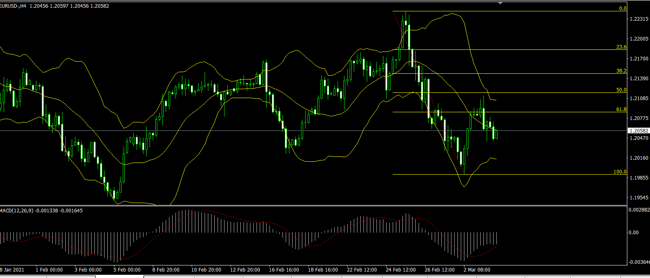
Task: Click the 26 Feb 12:00 time label
Action: click(440, 270)
